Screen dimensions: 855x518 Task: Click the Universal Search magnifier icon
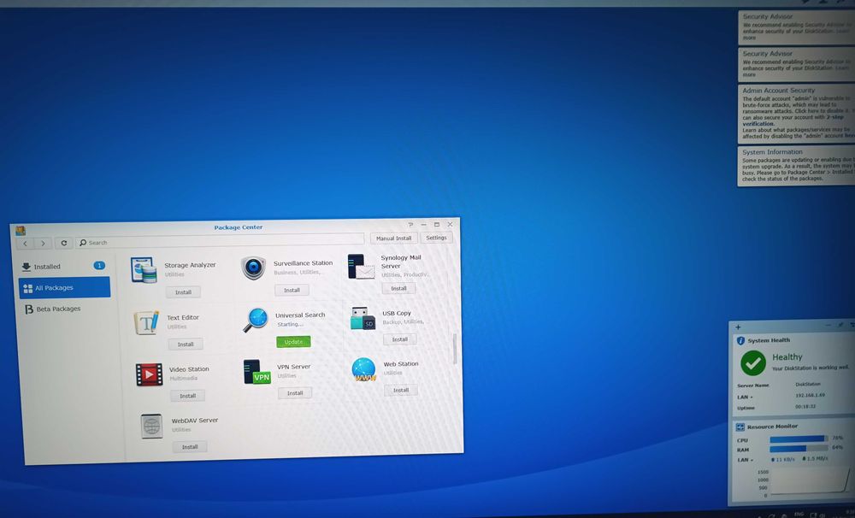pyautogui.click(x=255, y=320)
